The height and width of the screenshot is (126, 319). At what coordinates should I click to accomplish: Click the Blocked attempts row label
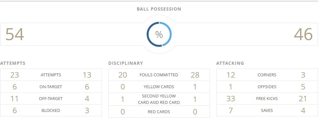51,111
